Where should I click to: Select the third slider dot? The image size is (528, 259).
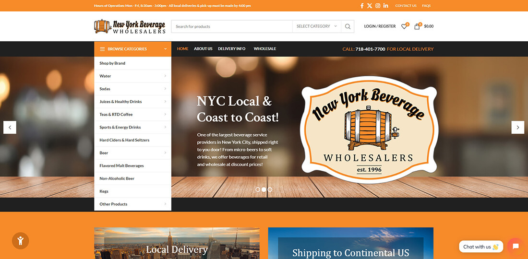(270, 189)
